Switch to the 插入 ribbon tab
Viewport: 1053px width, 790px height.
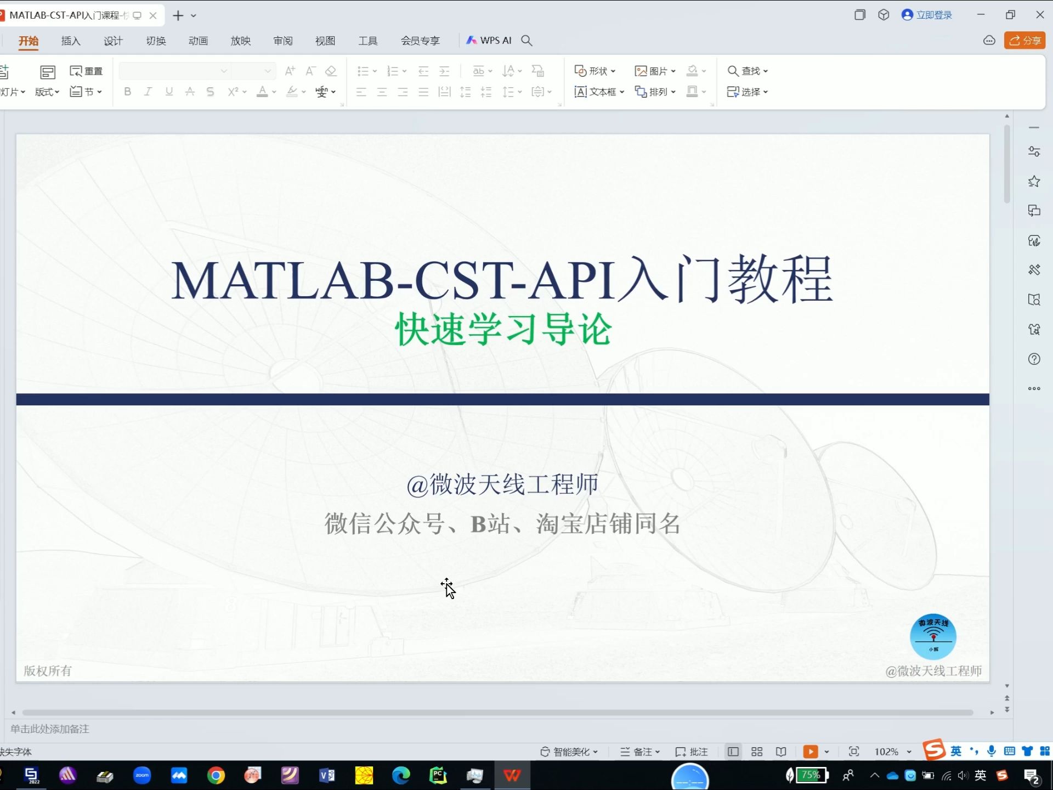pos(70,40)
